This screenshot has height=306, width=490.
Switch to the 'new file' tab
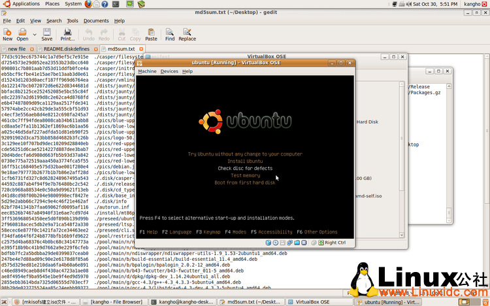[x=17, y=49]
